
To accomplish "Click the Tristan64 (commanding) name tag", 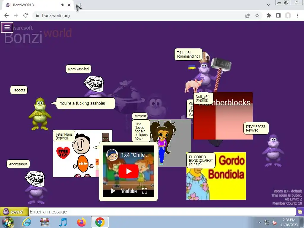I will [x=188, y=55].
